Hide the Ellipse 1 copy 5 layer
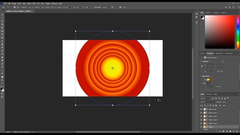 201,123
